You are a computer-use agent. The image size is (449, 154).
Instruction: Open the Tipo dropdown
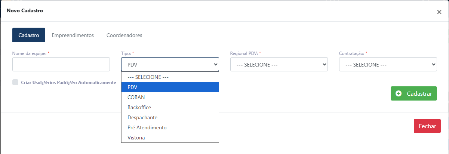tap(170, 64)
